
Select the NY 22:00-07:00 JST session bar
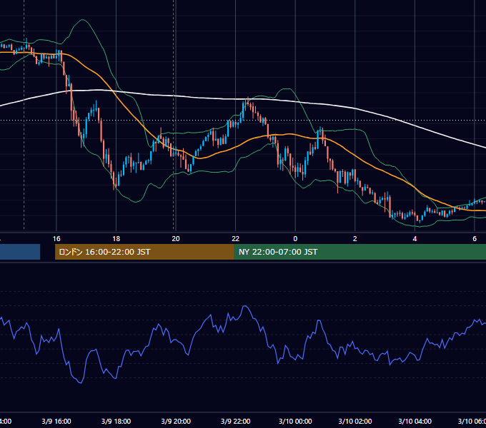click(x=359, y=252)
